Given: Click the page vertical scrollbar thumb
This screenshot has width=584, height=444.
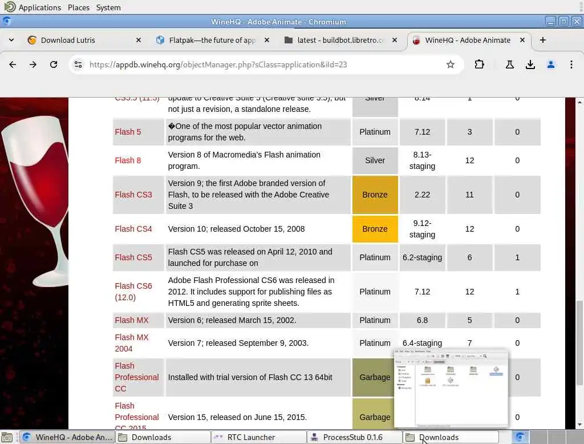Looking at the screenshot, I should pos(579,343).
